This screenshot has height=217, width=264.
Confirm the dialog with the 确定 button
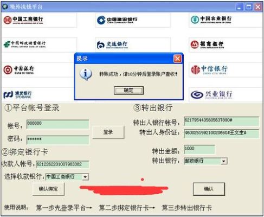click(128, 90)
